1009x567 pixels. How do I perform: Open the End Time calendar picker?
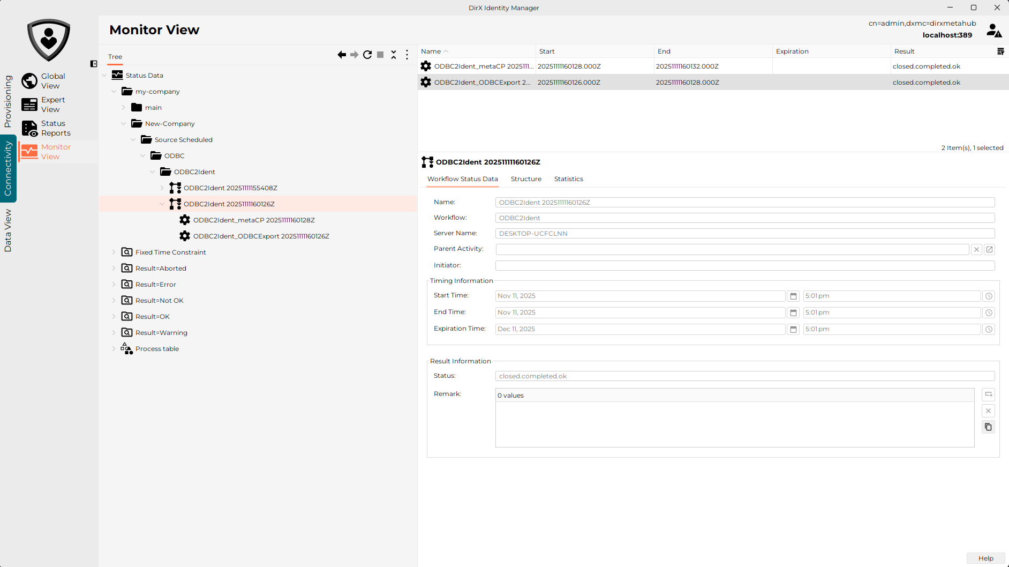point(794,313)
